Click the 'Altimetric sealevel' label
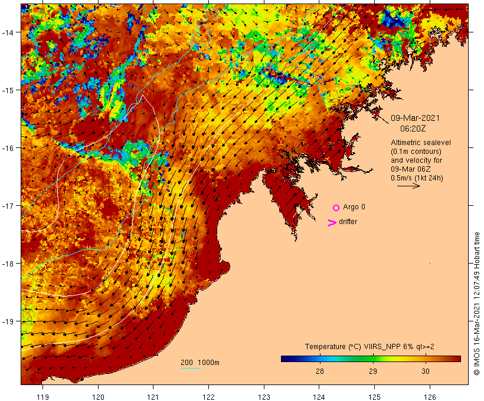 point(421,143)
